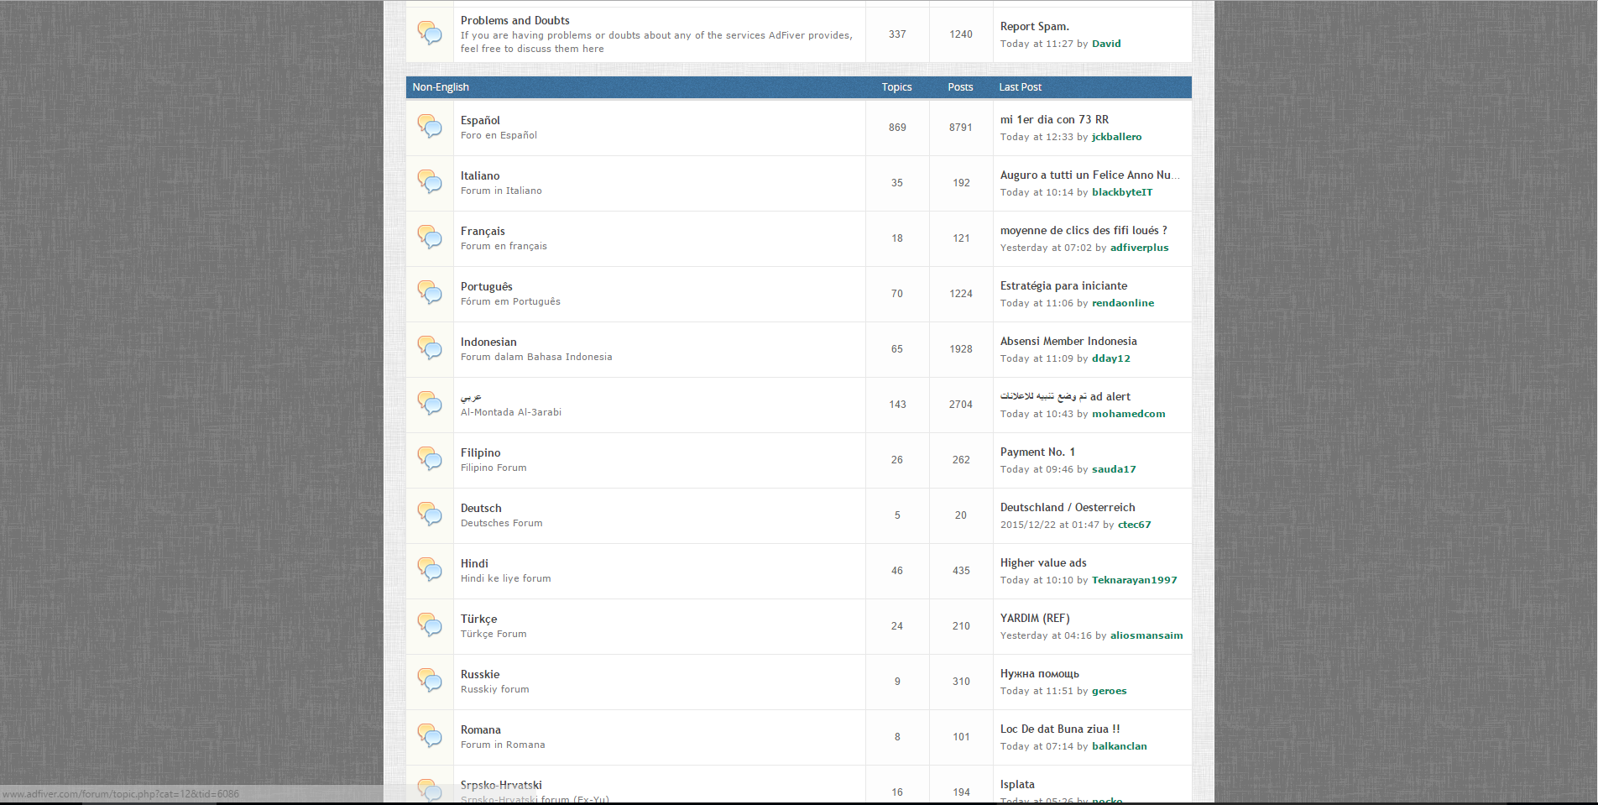Click the Italiano forum chat bubble icon
1598x805 pixels.
click(x=430, y=182)
